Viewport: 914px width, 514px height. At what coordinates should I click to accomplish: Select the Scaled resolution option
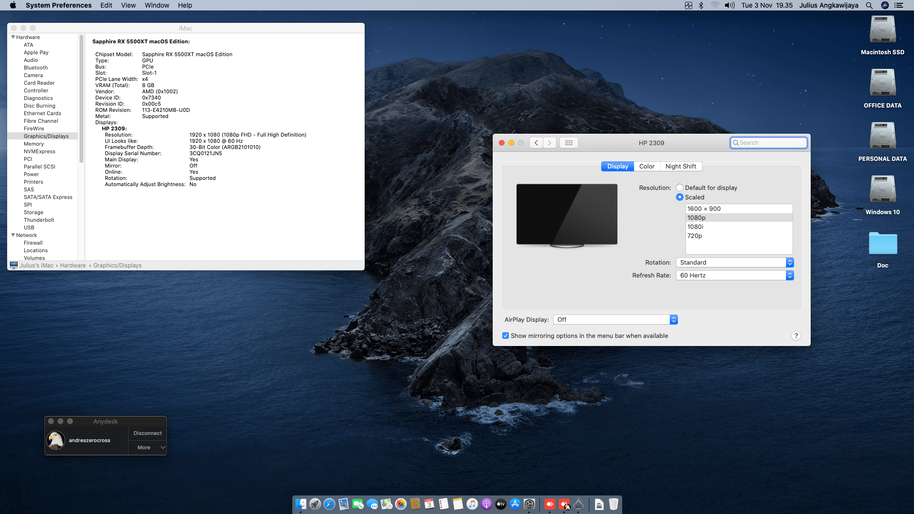click(680, 197)
